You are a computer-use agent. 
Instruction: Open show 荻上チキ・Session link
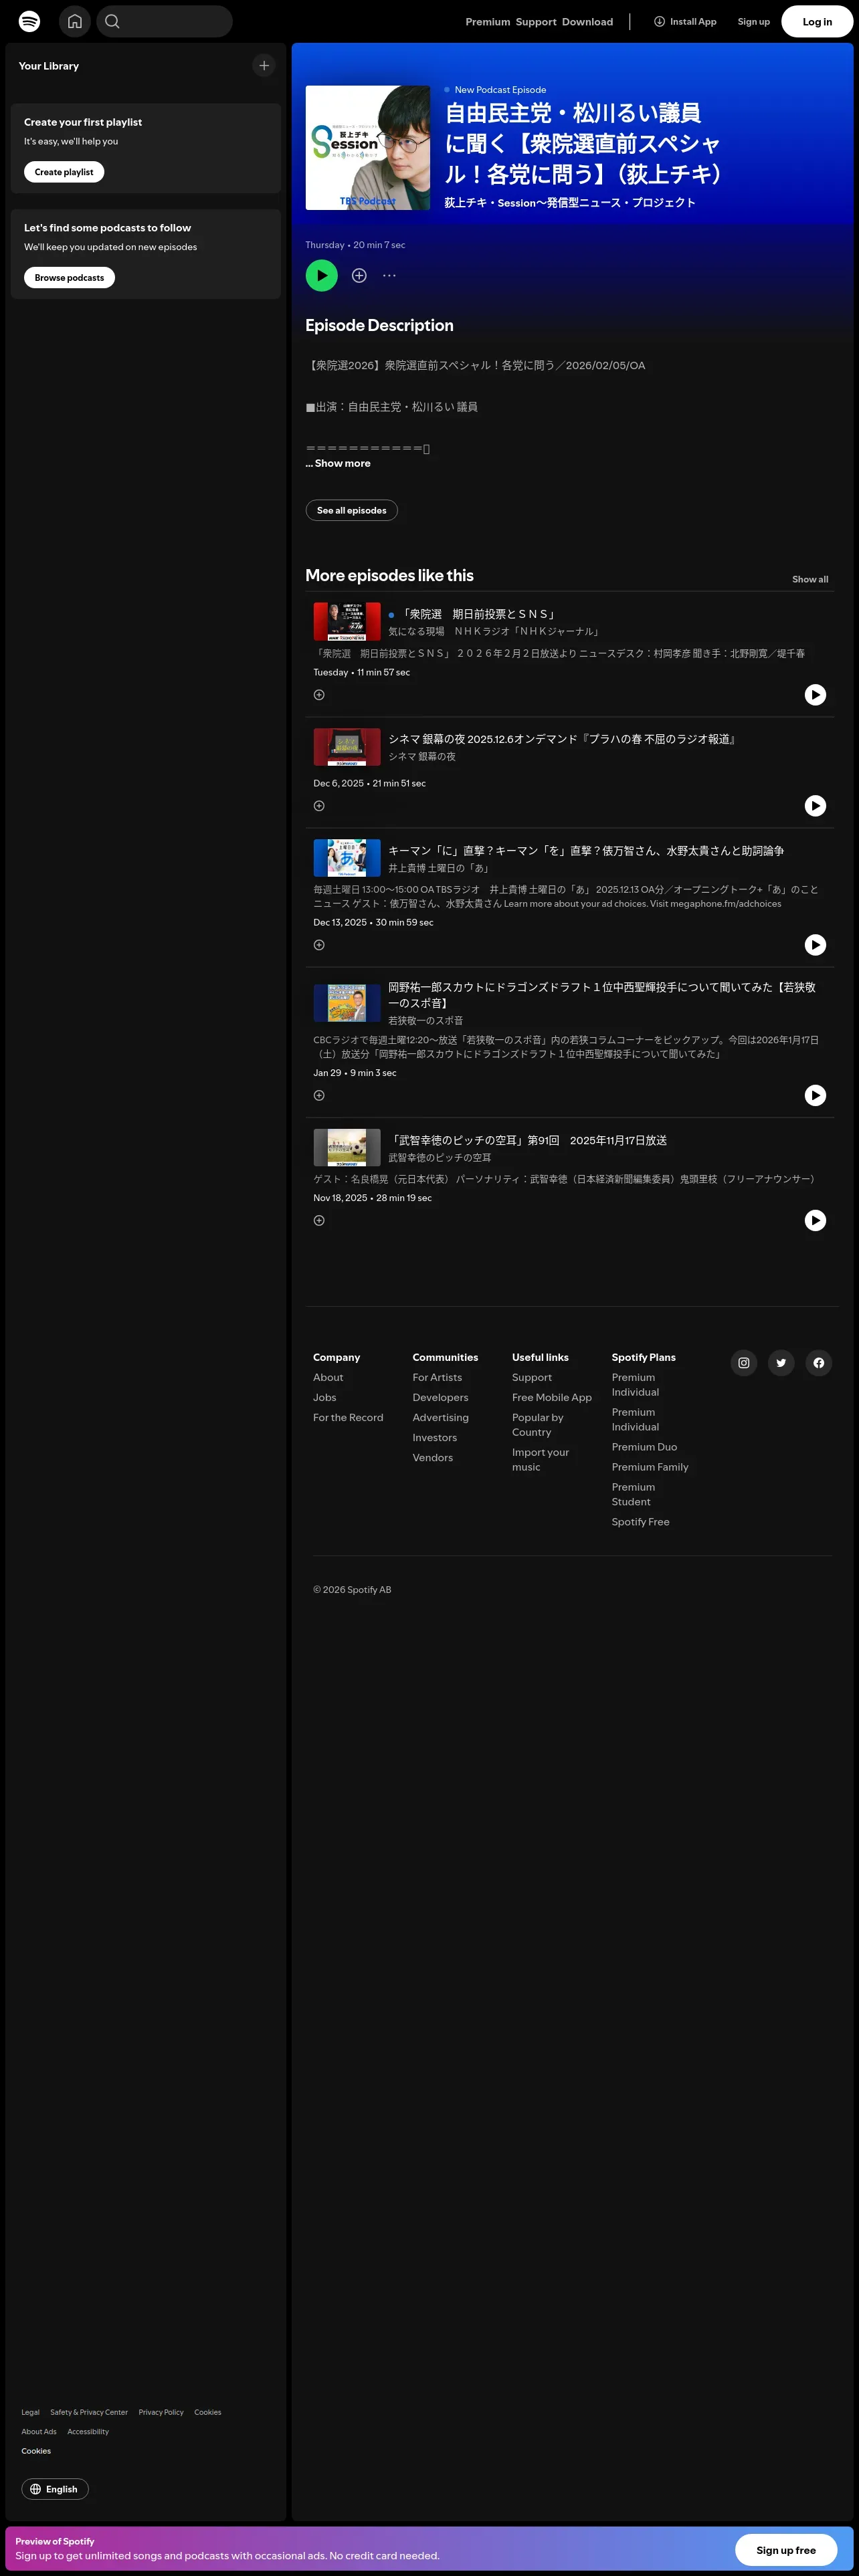pyautogui.click(x=570, y=203)
